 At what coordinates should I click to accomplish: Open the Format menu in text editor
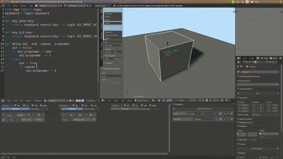pos(28,101)
